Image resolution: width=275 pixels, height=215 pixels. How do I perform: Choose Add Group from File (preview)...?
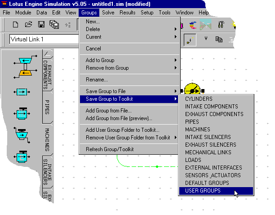coord(129,118)
